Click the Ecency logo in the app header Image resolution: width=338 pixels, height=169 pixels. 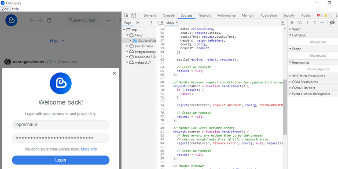tap(11, 21)
